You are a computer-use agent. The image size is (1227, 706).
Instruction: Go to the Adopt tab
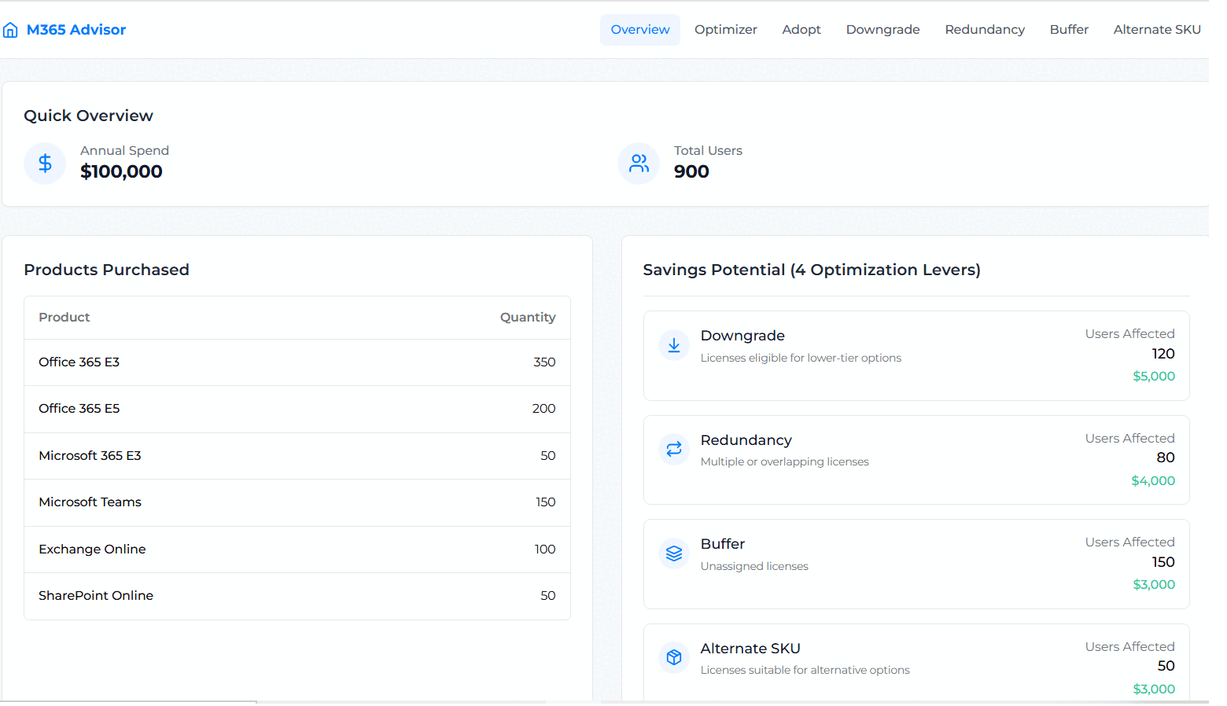coord(801,30)
